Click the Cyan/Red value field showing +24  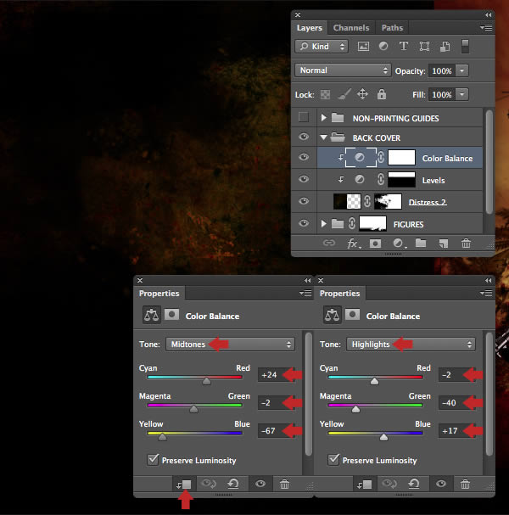[275, 375]
